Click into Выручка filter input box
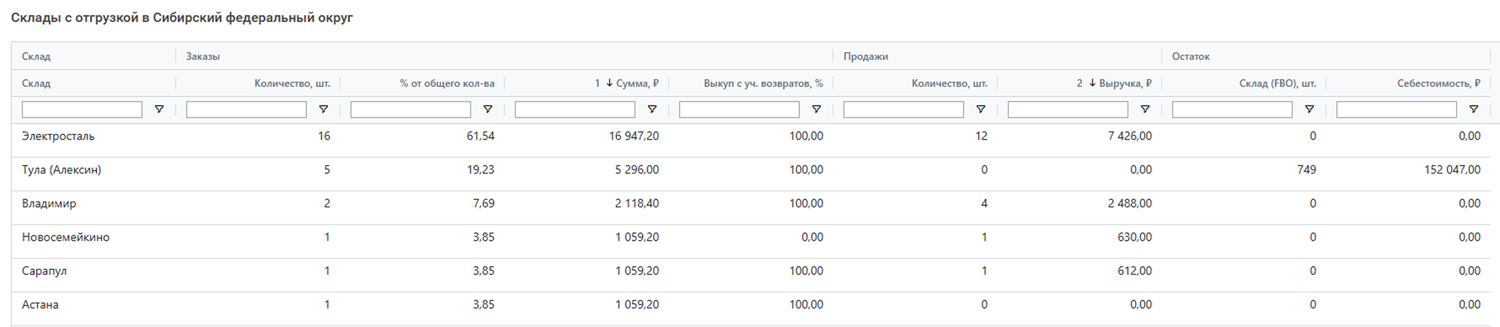This screenshot has width=1500, height=327. 1067,110
